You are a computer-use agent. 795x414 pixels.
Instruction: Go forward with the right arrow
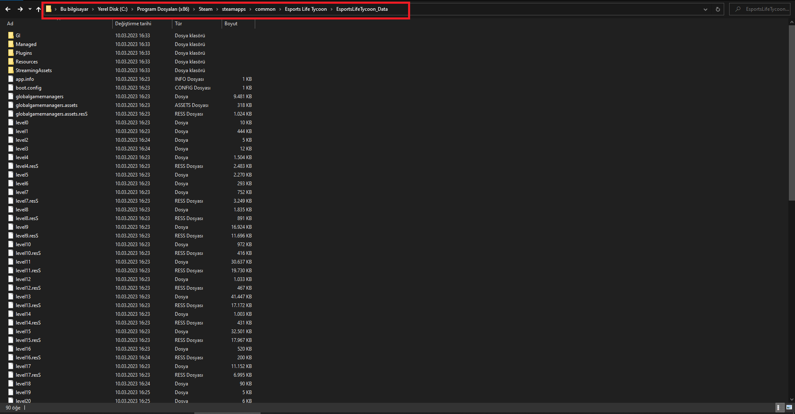20,9
